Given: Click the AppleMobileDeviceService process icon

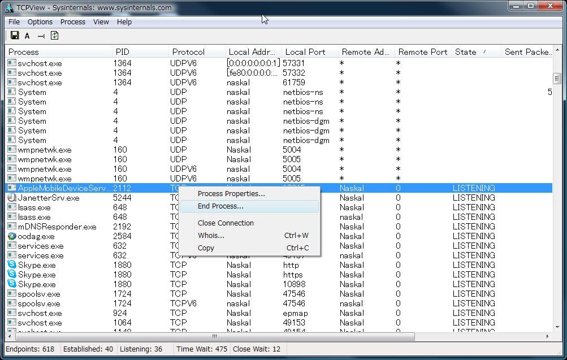Looking at the screenshot, I should (12, 188).
